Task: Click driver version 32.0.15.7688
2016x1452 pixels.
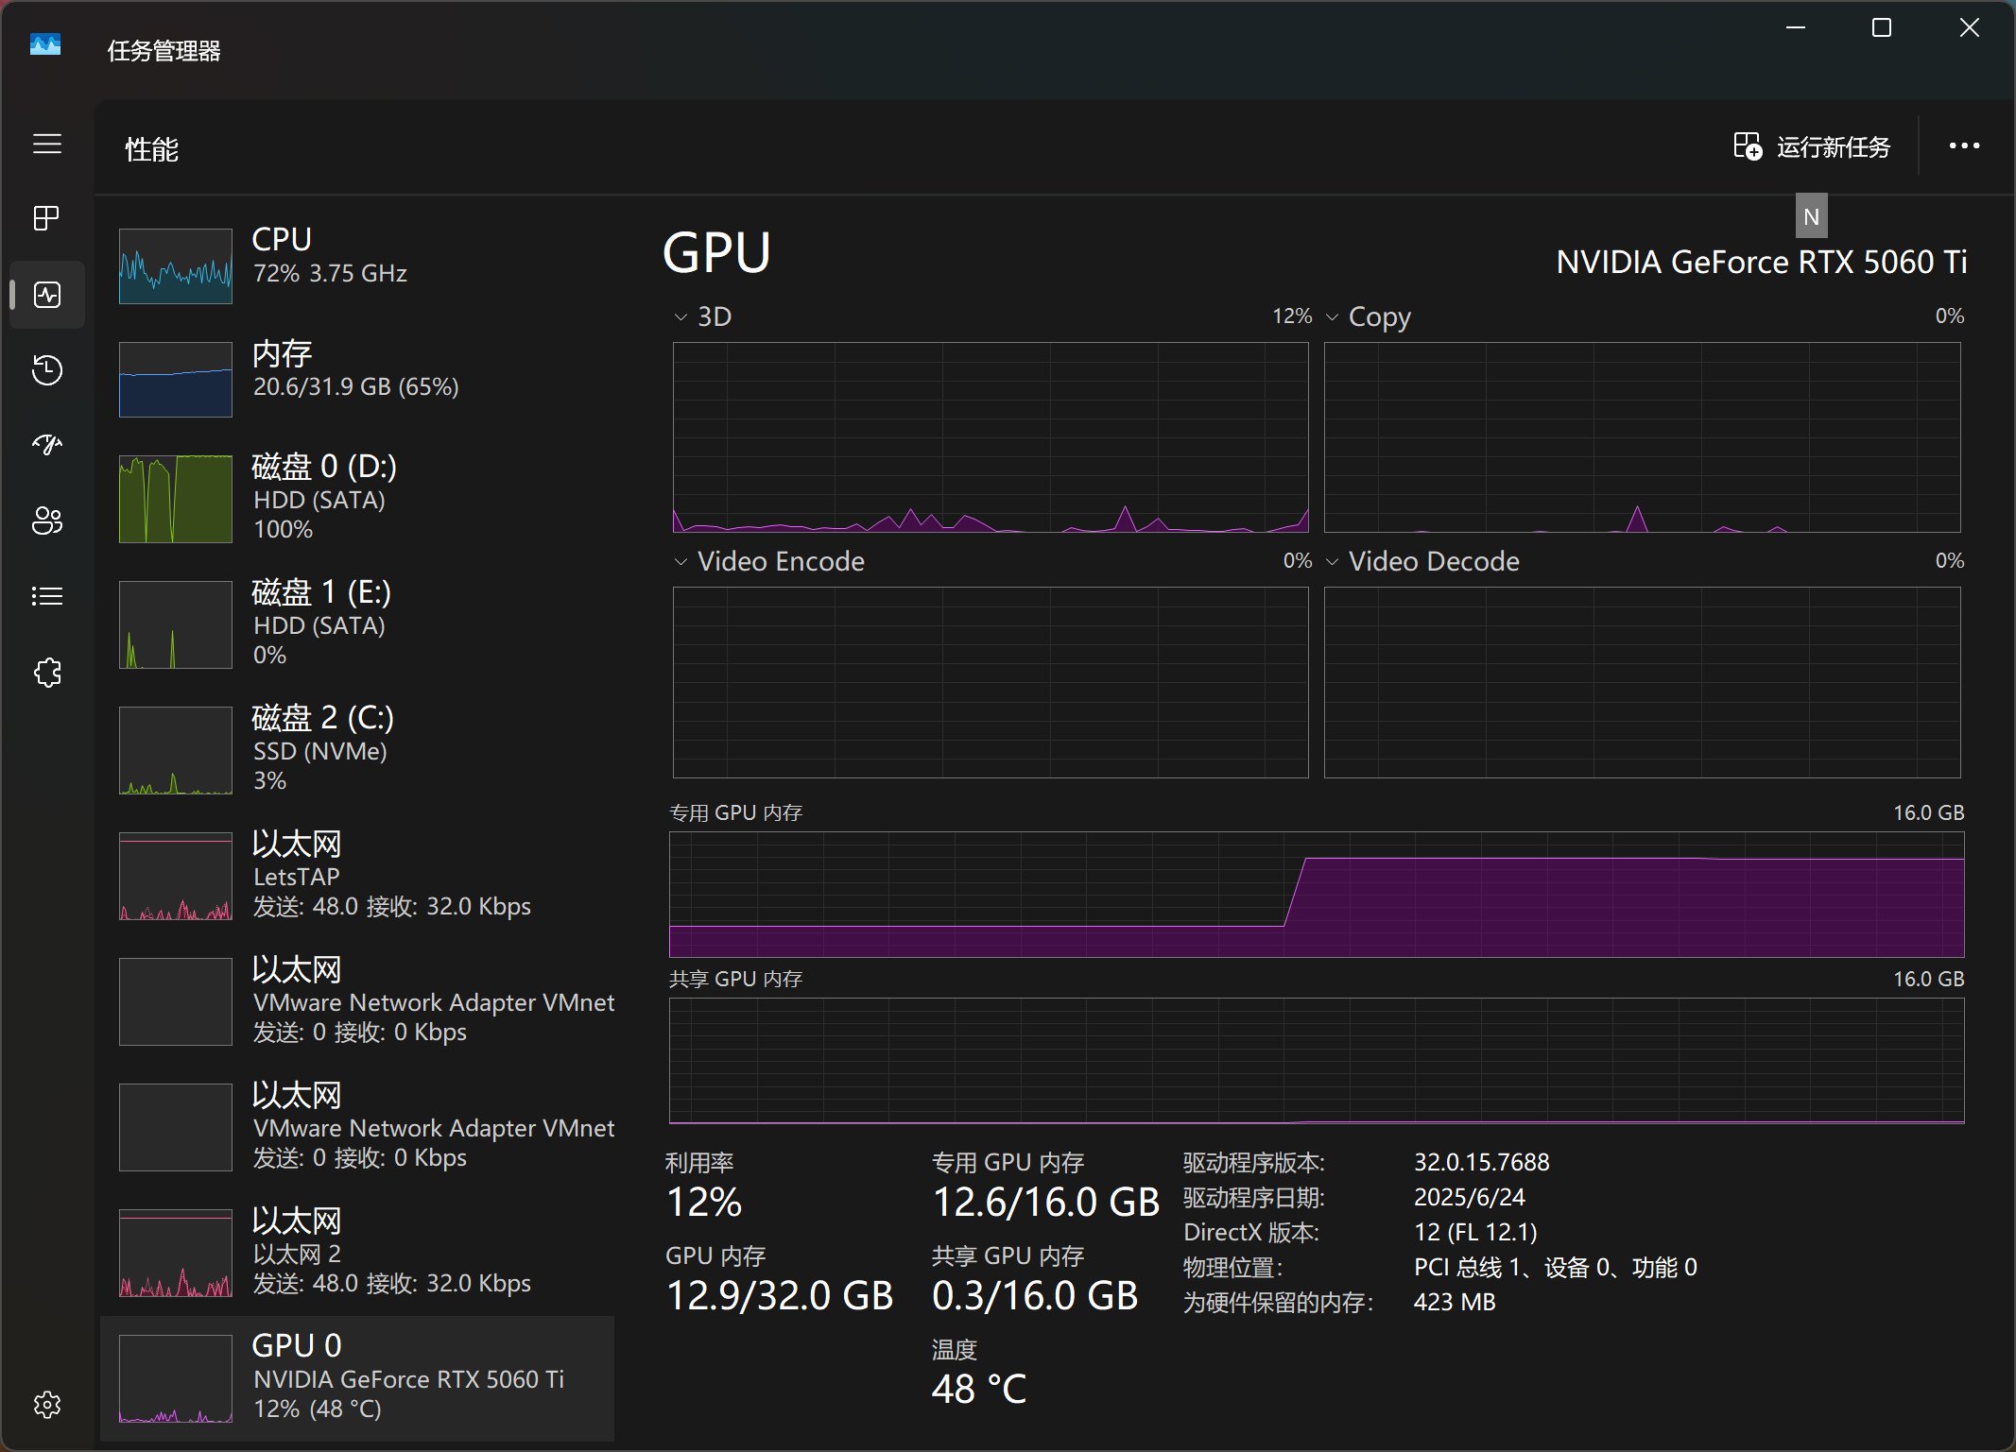Action: (1481, 1162)
